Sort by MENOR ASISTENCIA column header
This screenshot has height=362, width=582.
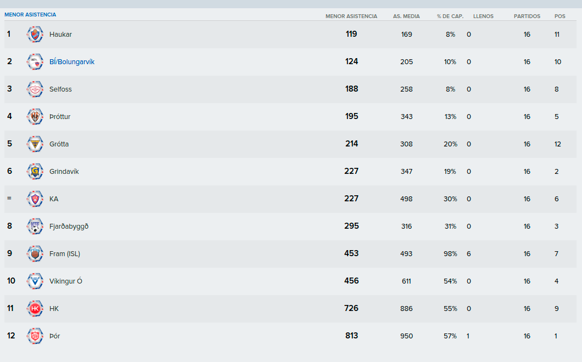tap(351, 16)
